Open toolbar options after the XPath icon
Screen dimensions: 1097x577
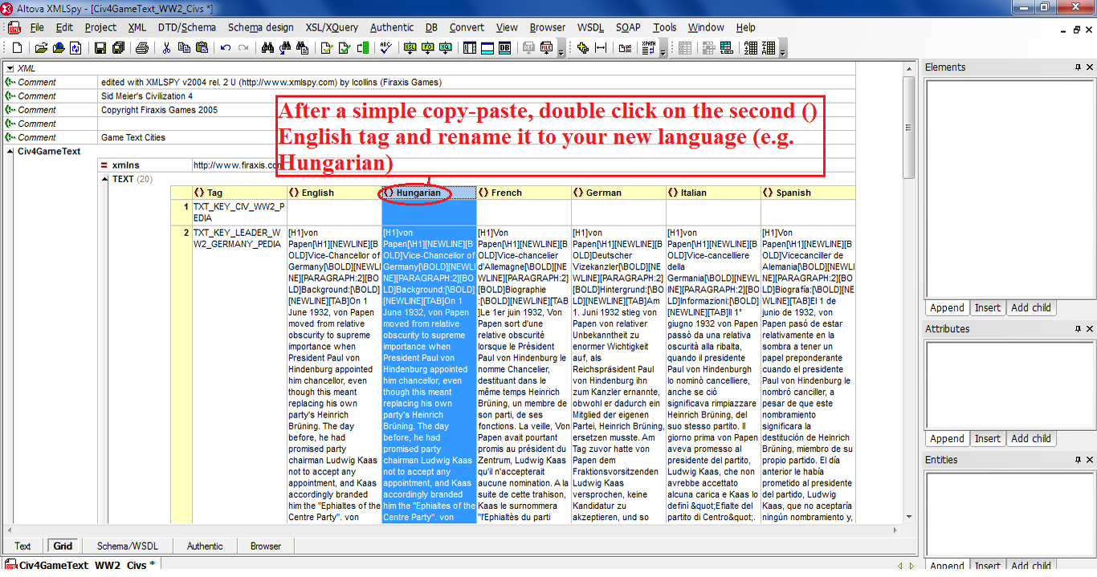[663, 50]
